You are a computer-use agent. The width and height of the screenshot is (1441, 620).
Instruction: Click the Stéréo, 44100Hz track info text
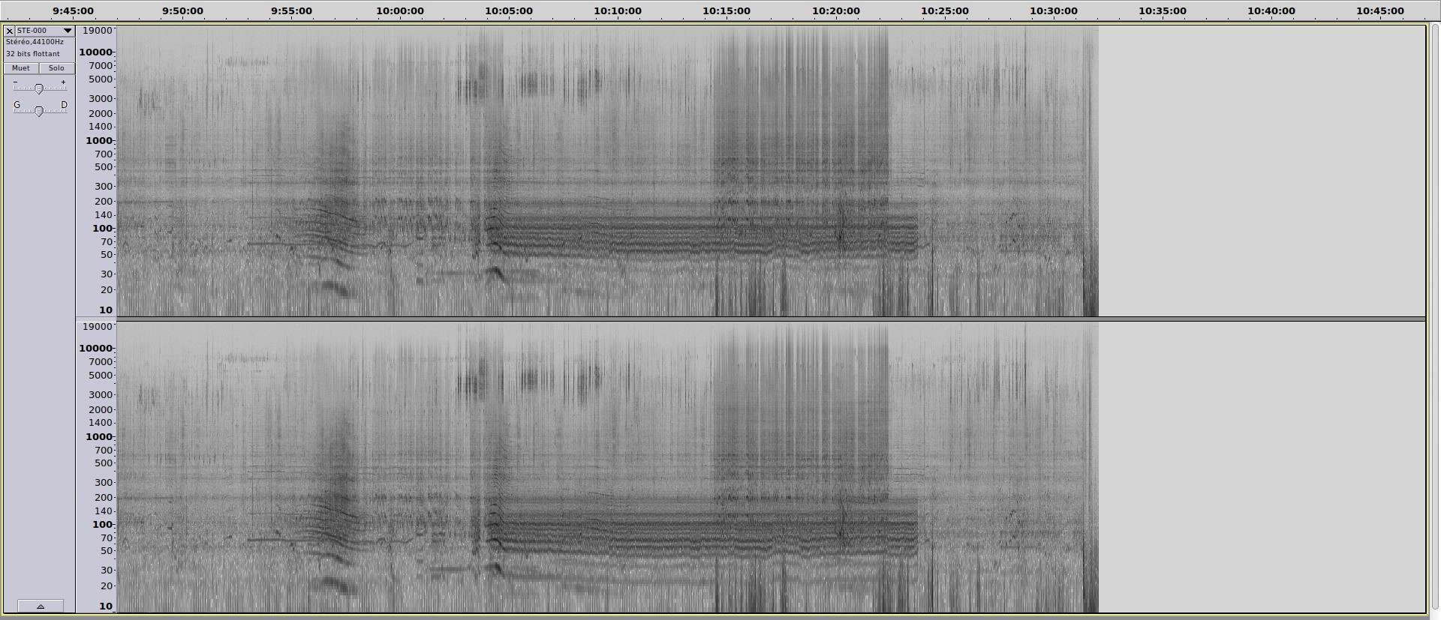[35, 42]
